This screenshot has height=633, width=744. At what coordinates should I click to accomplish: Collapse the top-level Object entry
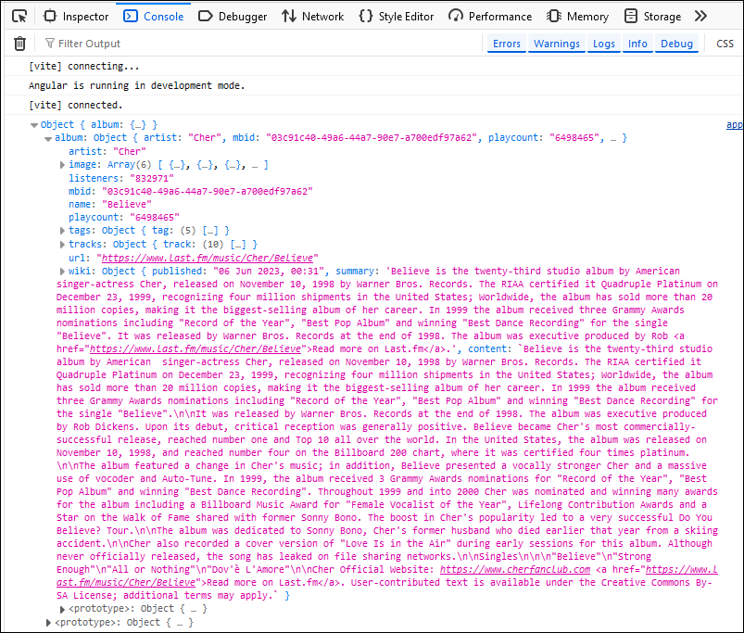tap(34, 125)
